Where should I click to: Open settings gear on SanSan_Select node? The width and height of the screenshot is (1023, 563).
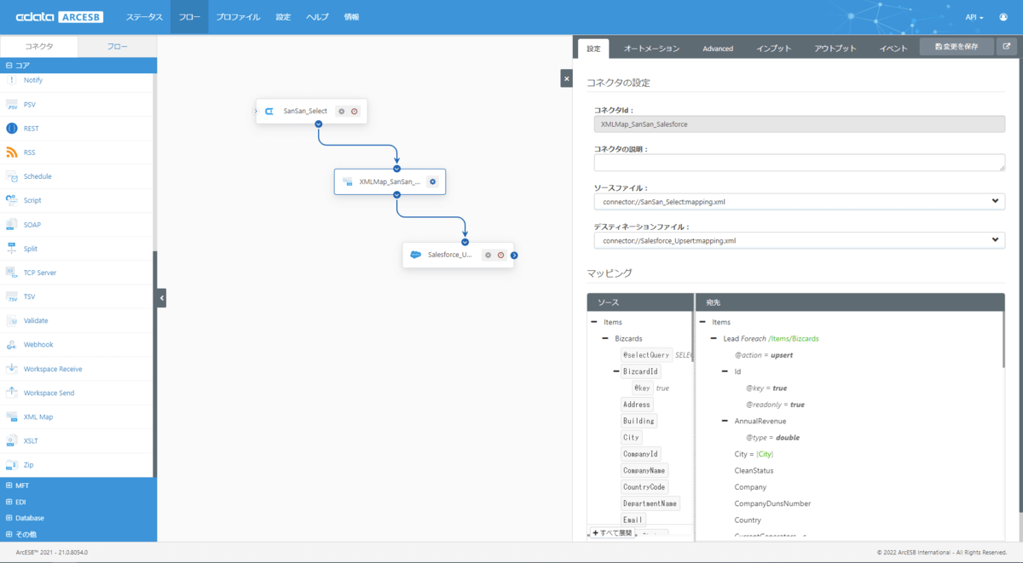point(341,111)
